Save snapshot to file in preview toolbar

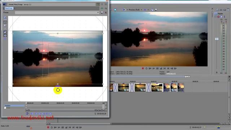coord(156,10)
